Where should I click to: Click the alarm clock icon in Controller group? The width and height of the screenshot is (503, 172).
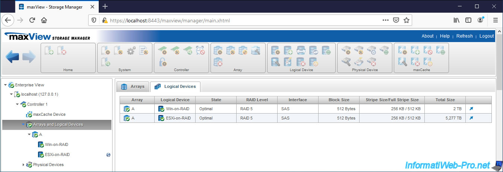point(200,51)
